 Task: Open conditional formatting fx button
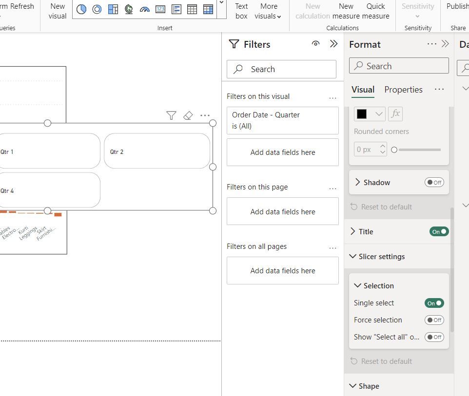395,114
